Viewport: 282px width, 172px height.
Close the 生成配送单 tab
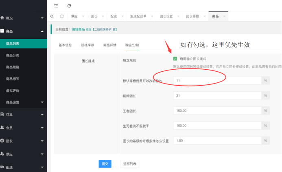click(152, 16)
